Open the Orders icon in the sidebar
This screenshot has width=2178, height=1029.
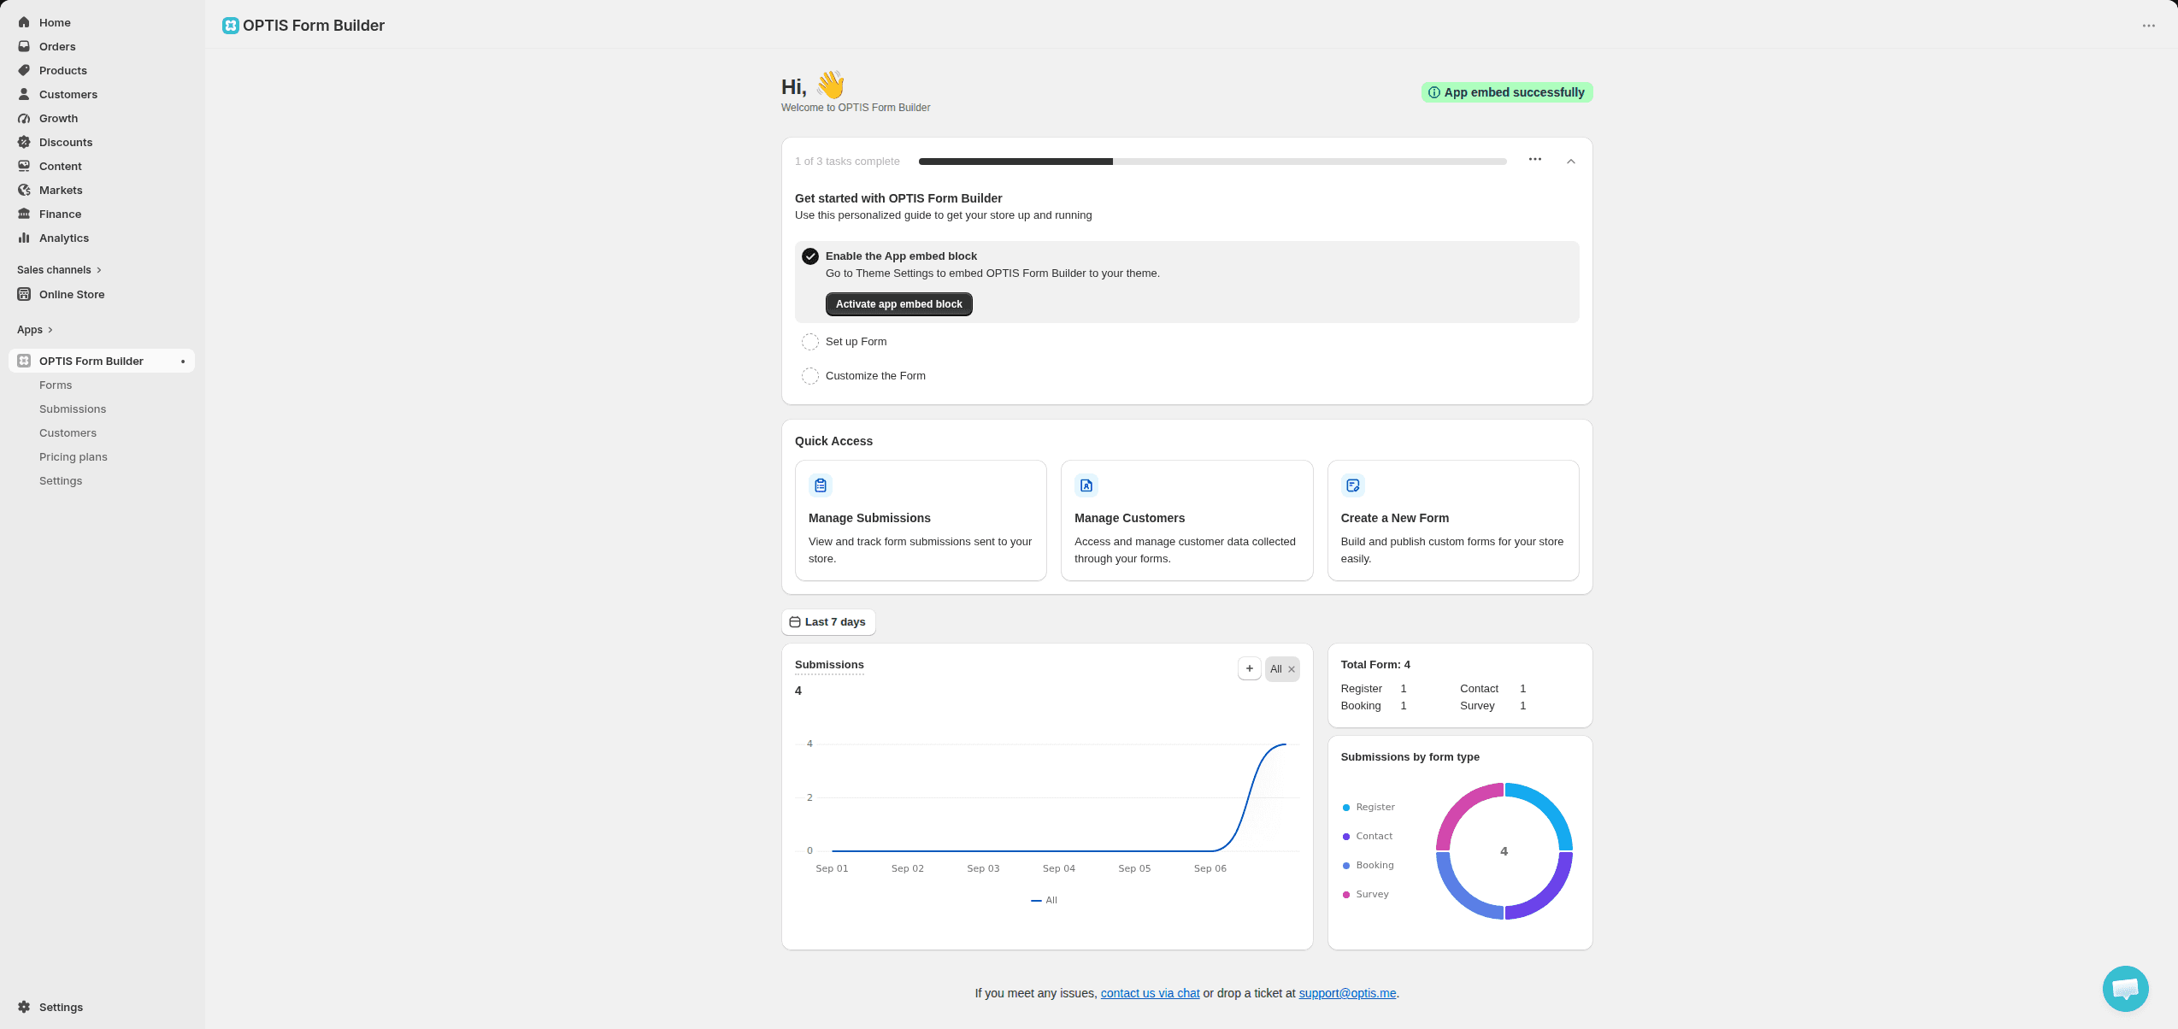(24, 46)
